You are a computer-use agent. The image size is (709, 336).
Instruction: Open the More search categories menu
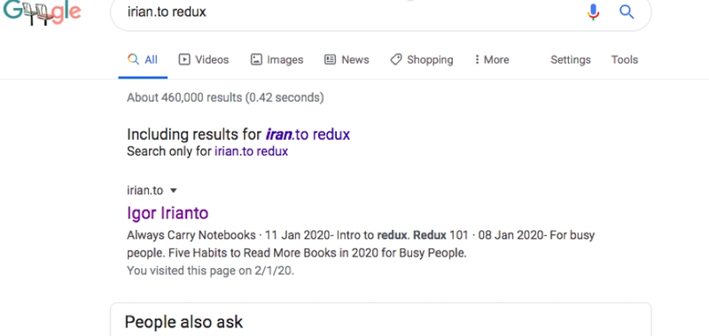pos(492,59)
